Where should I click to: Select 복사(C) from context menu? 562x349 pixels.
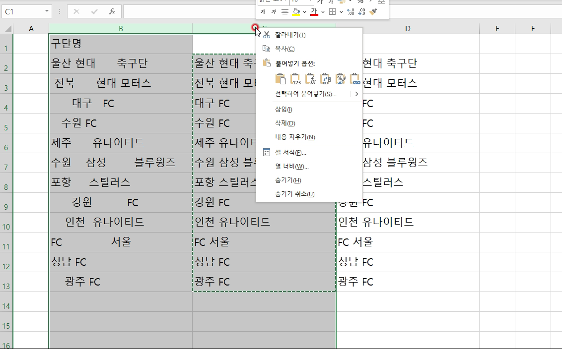click(x=284, y=49)
